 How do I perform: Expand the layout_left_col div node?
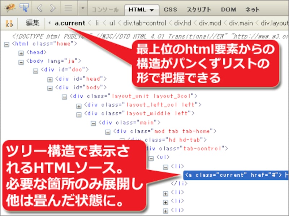(79, 105)
